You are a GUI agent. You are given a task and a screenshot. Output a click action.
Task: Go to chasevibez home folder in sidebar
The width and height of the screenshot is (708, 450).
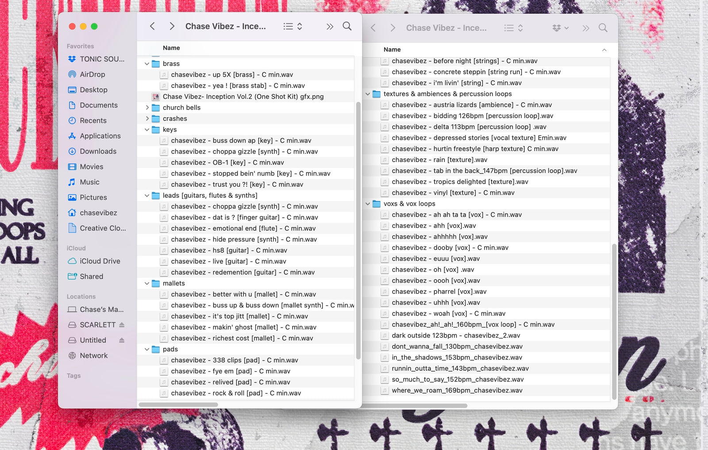(92, 213)
